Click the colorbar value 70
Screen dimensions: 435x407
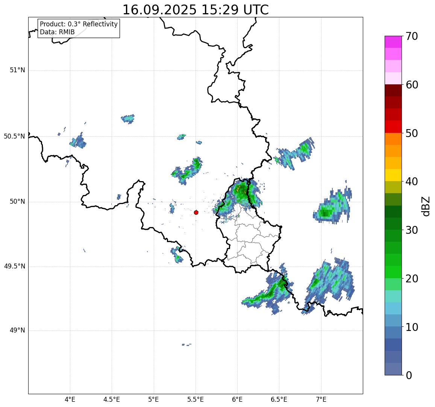(412, 36)
